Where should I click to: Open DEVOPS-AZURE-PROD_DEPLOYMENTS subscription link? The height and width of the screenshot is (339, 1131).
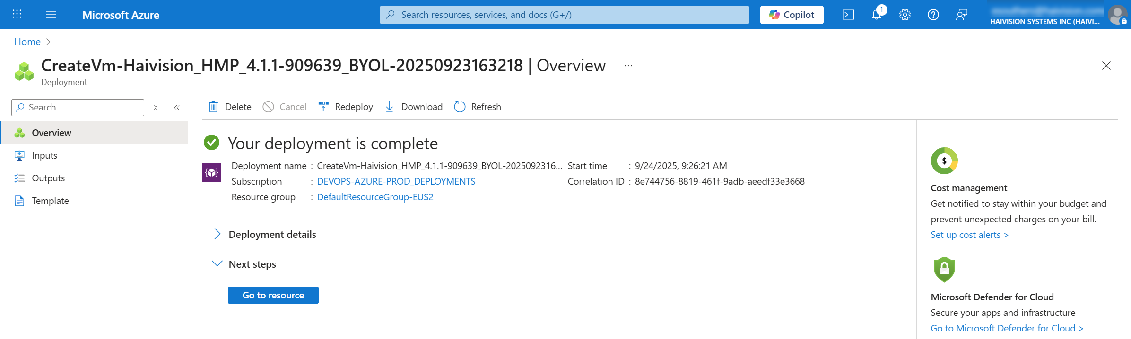coord(396,181)
